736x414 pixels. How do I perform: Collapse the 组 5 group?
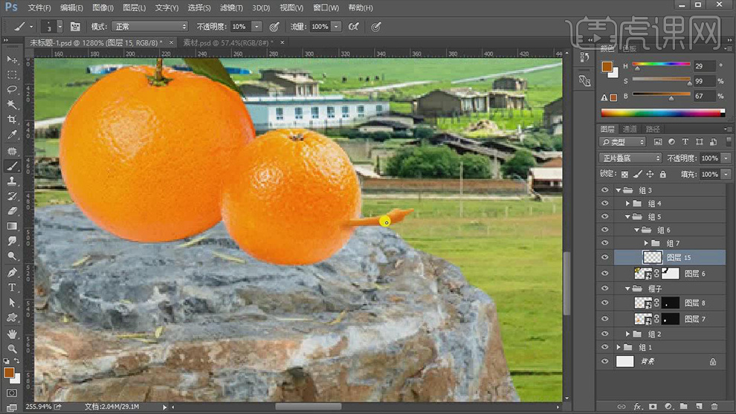[x=627, y=216]
